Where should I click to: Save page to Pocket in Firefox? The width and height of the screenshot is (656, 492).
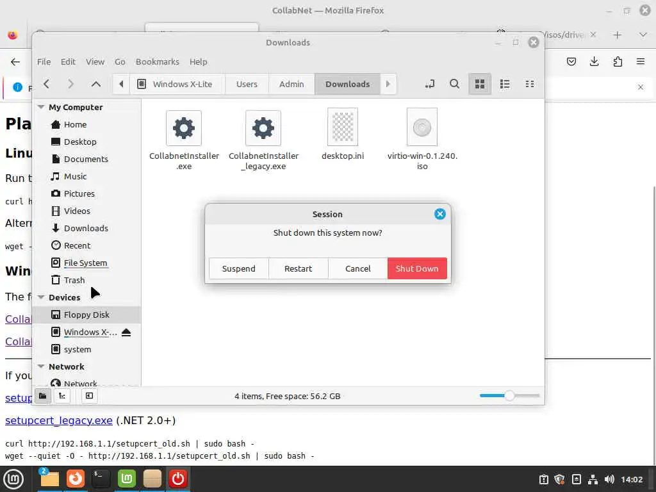[571, 62]
